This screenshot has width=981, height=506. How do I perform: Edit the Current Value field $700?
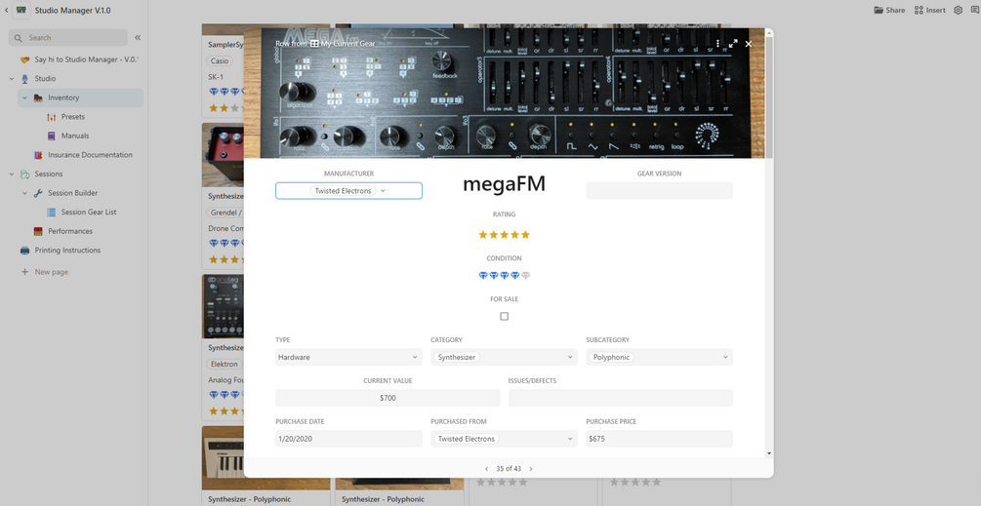(x=388, y=398)
